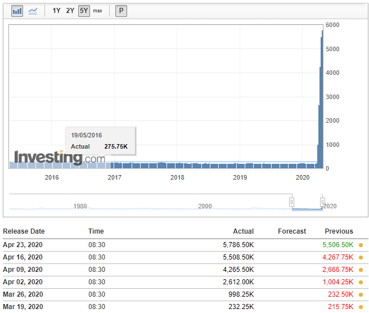369x313 pixels.
Task: Click the 1980 area of overview timeline
Action: [x=80, y=206]
